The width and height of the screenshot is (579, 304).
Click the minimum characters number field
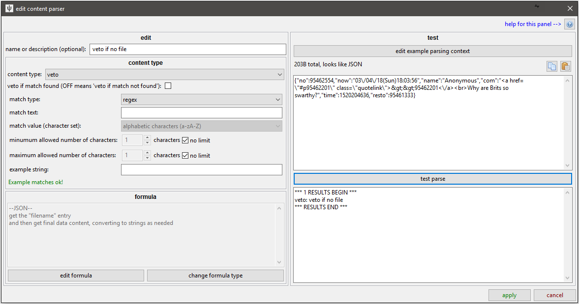tap(133, 140)
